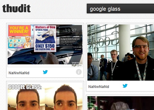This screenshot has height=110, width=154.
Task: Click the Matters of Size ad overlay
Action: point(45,38)
